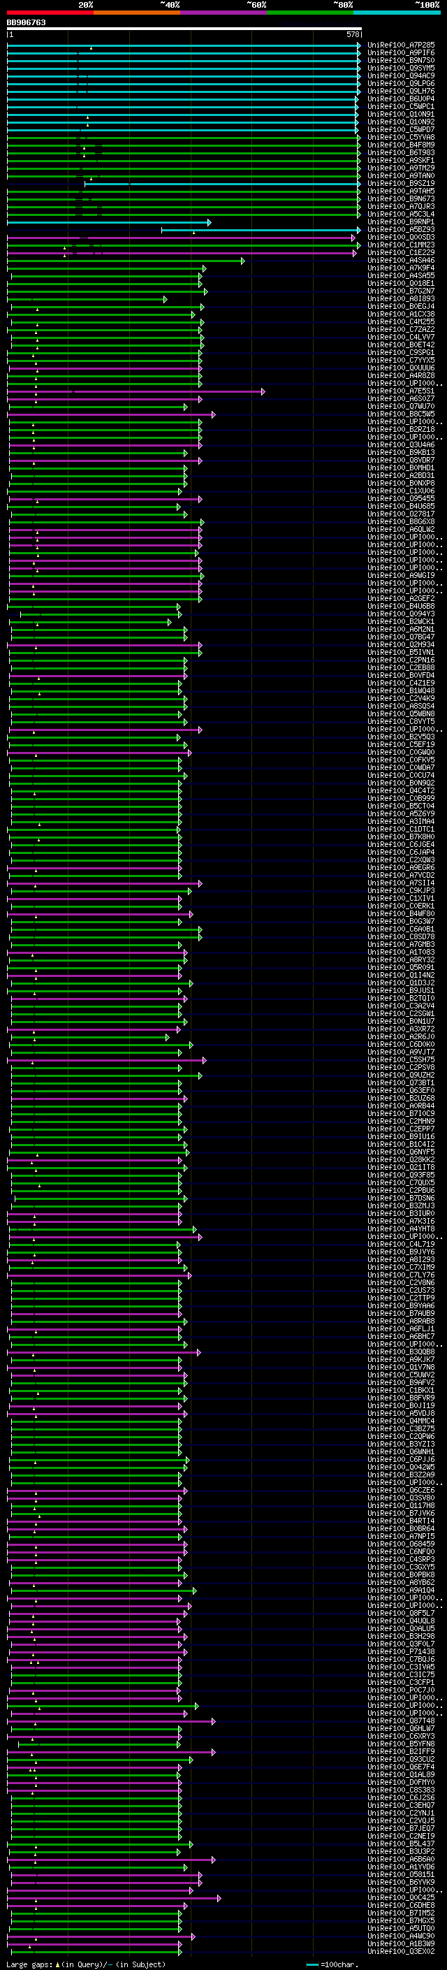Click the white query sequence bar
This screenshot has width=447, height=1970.
tap(184, 29)
